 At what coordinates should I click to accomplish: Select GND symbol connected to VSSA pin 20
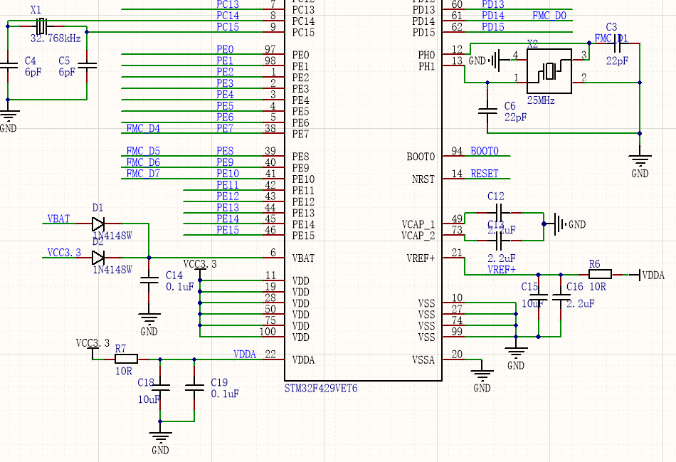pos(482,379)
